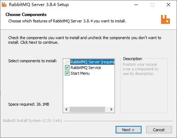Select the RabbitMQ Server (required) list entry
177x138 pixels.
[x=92, y=62]
